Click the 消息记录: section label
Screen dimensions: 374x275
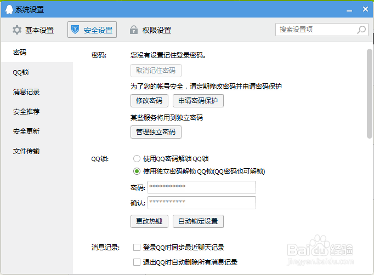pyautogui.click(x=105, y=248)
